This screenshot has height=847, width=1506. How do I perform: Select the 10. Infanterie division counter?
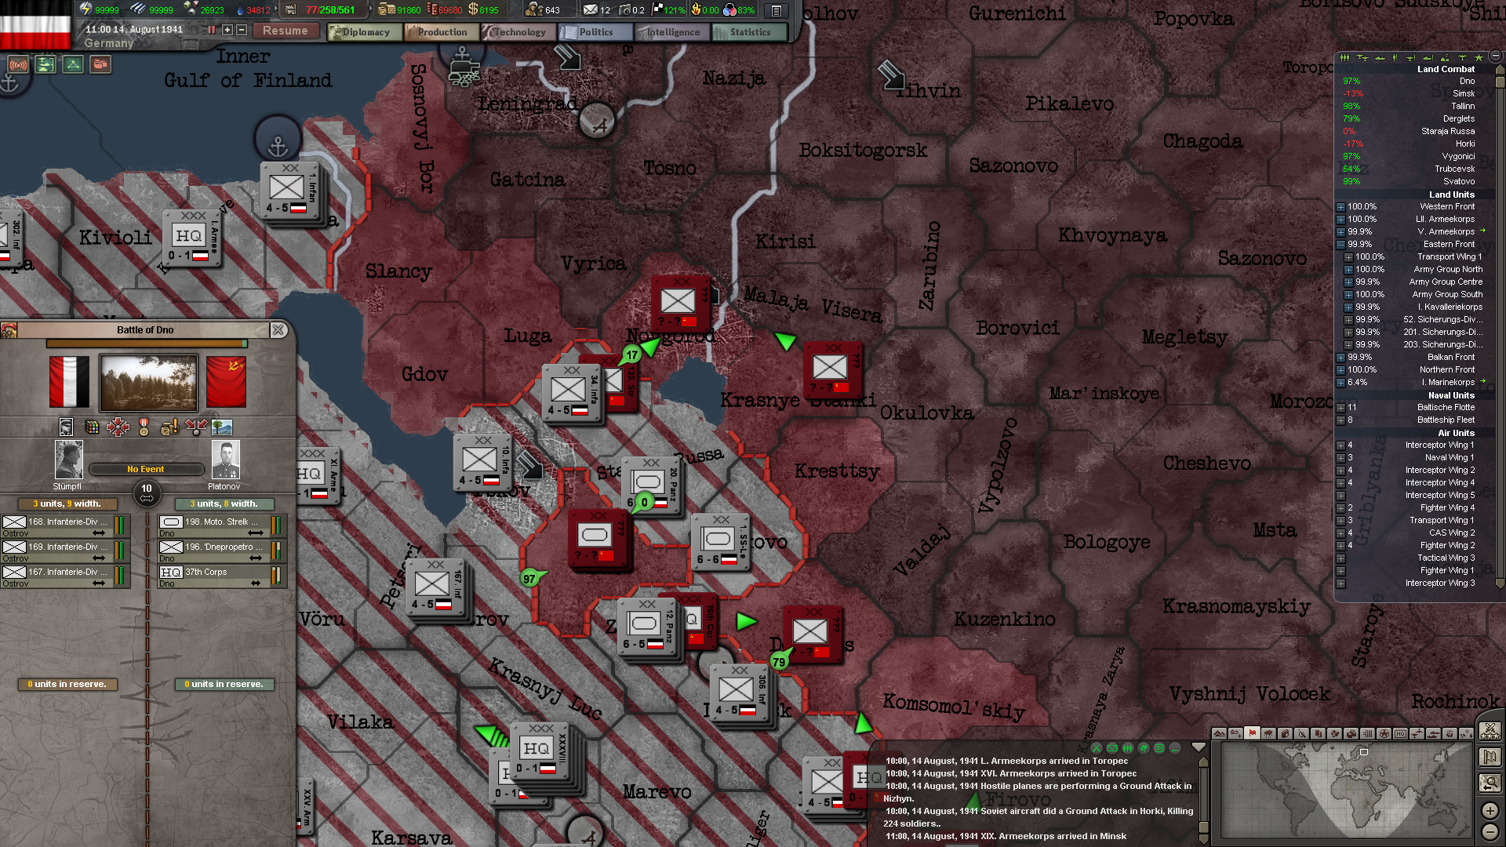482,462
